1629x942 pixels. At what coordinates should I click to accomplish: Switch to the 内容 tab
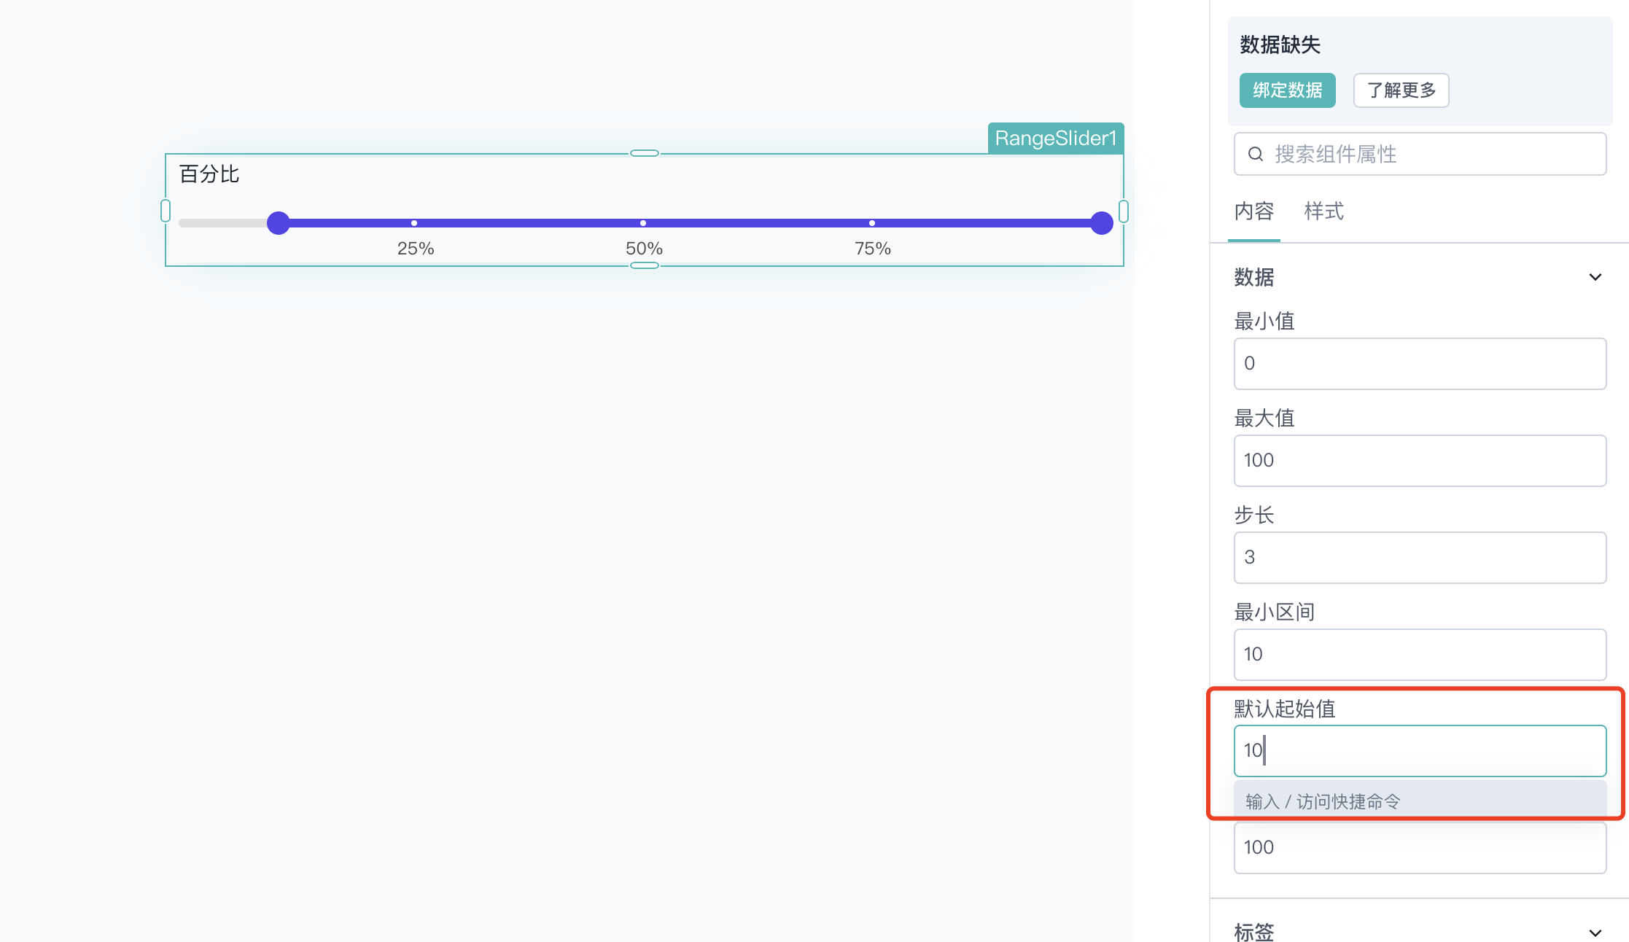[x=1254, y=211]
